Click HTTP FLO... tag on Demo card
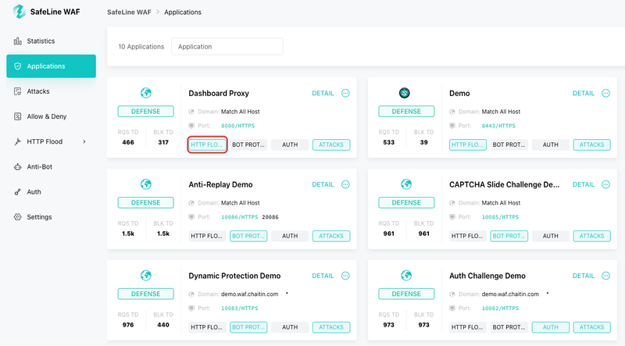 pos(468,144)
